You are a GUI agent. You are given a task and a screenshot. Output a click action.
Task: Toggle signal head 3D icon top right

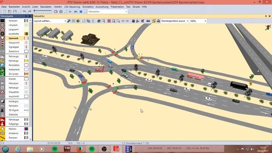[268, 27]
